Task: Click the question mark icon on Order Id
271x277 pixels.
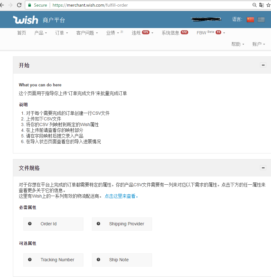Action: pyautogui.click(x=30, y=224)
